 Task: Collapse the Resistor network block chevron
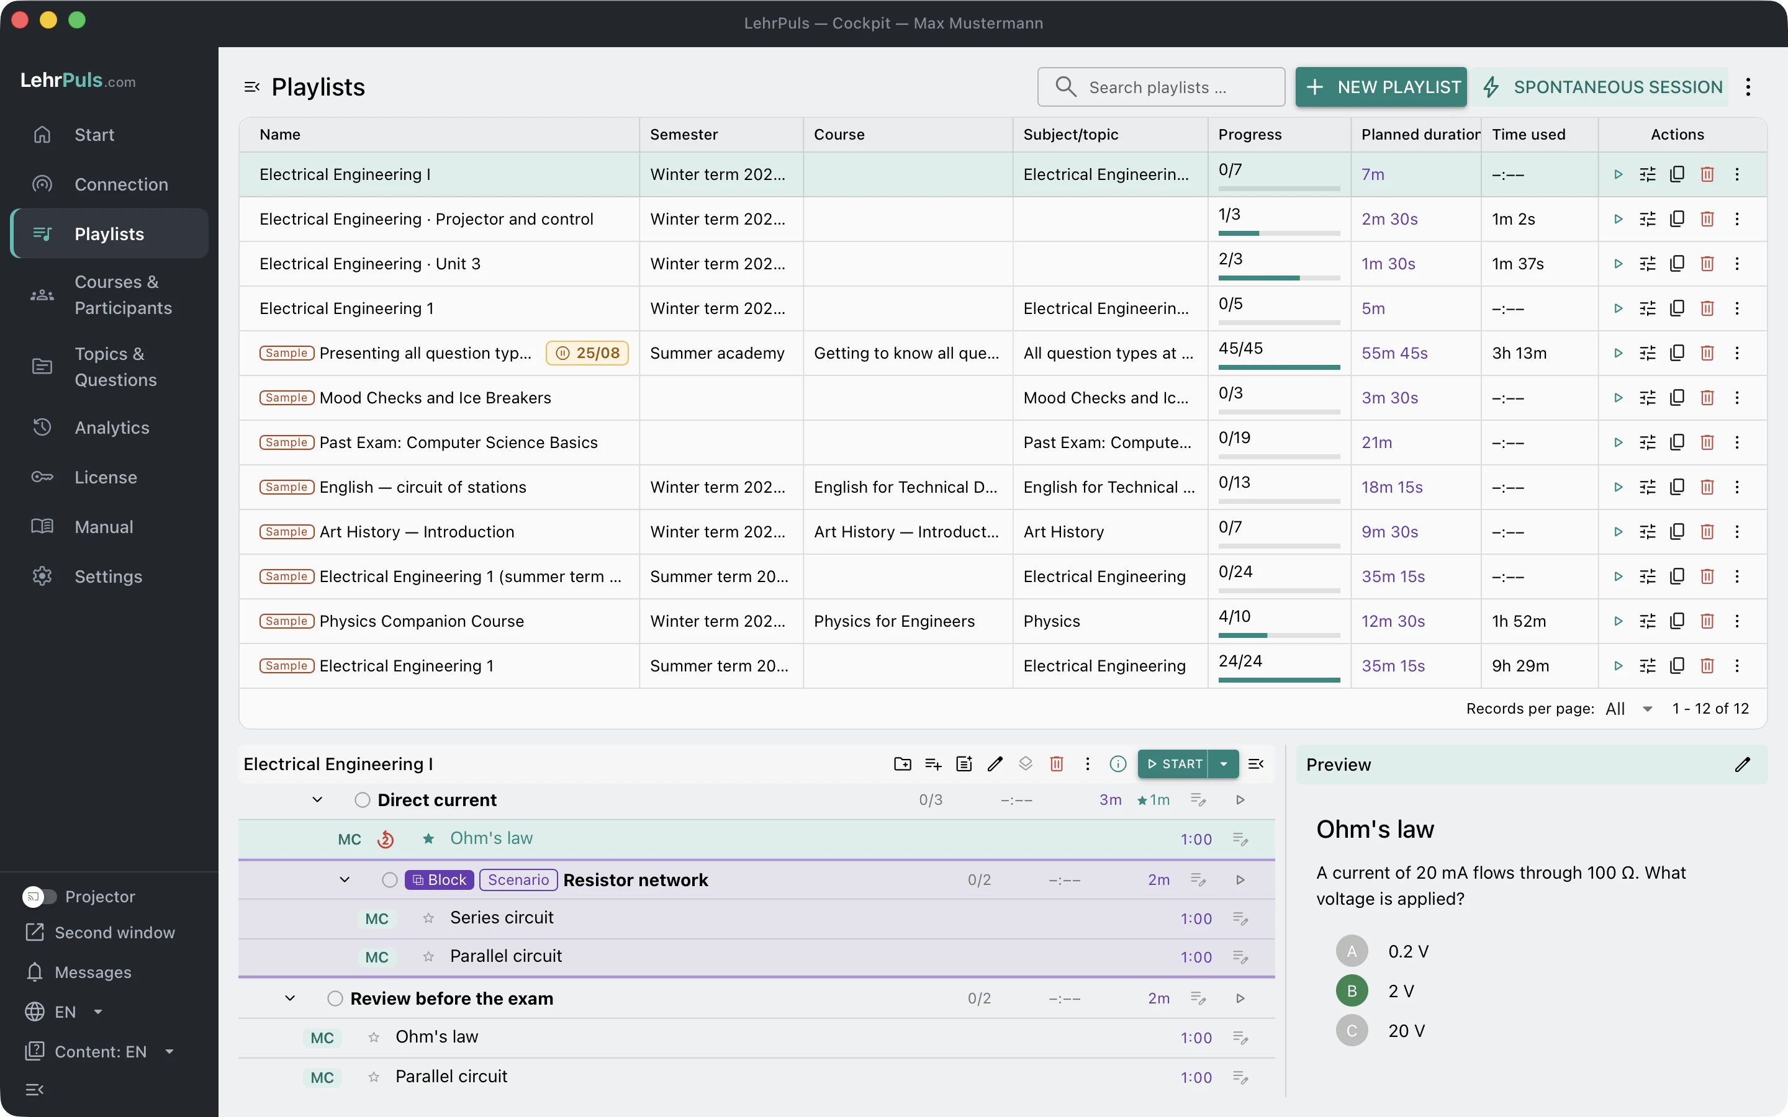point(345,880)
